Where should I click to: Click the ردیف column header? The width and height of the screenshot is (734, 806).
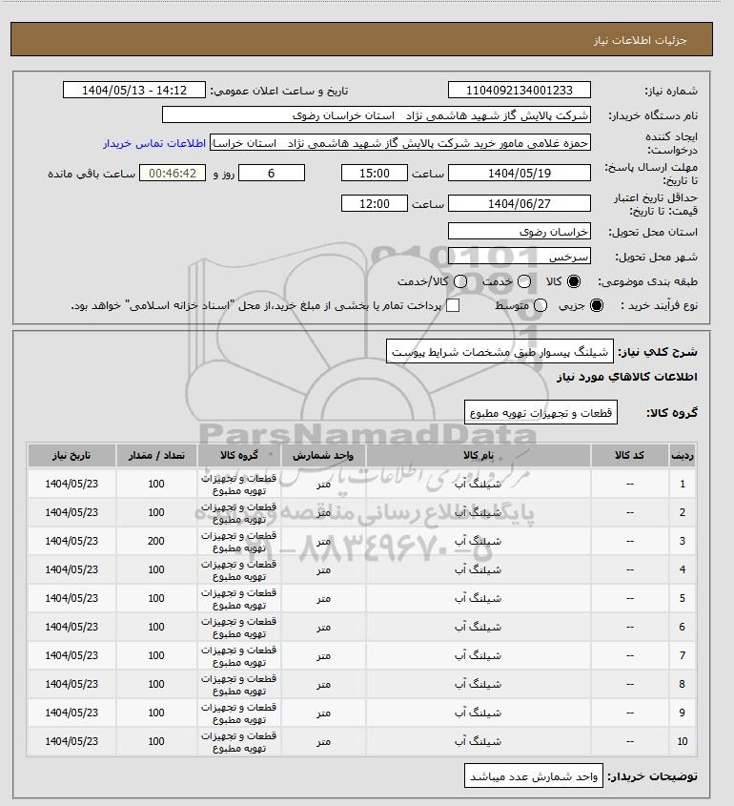pos(683,455)
